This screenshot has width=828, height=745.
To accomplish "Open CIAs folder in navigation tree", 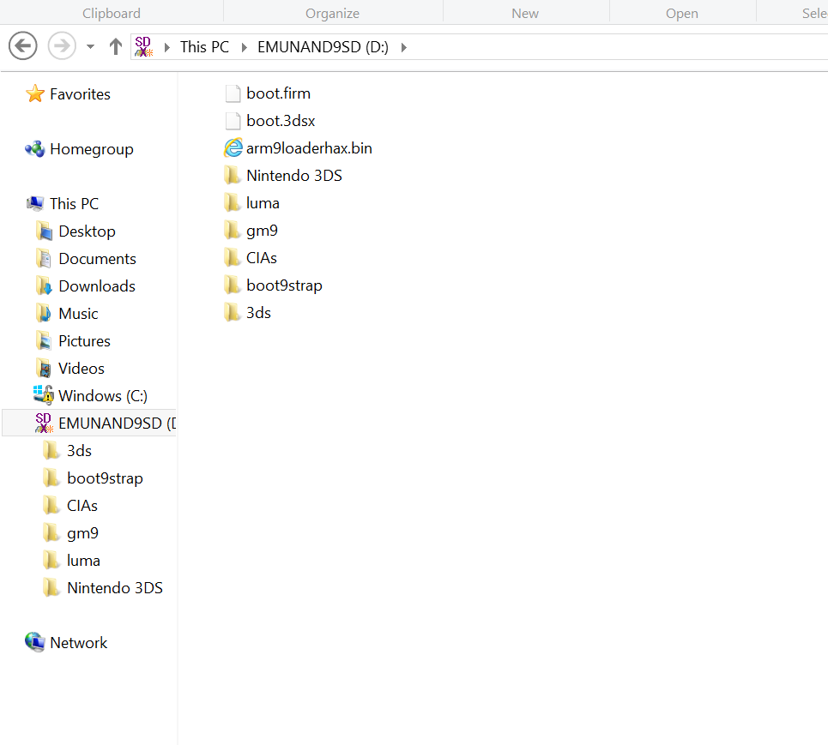I will [82, 506].
